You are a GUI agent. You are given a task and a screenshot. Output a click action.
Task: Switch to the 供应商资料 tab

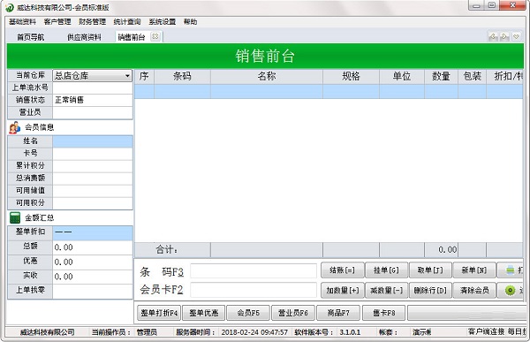(x=84, y=37)
